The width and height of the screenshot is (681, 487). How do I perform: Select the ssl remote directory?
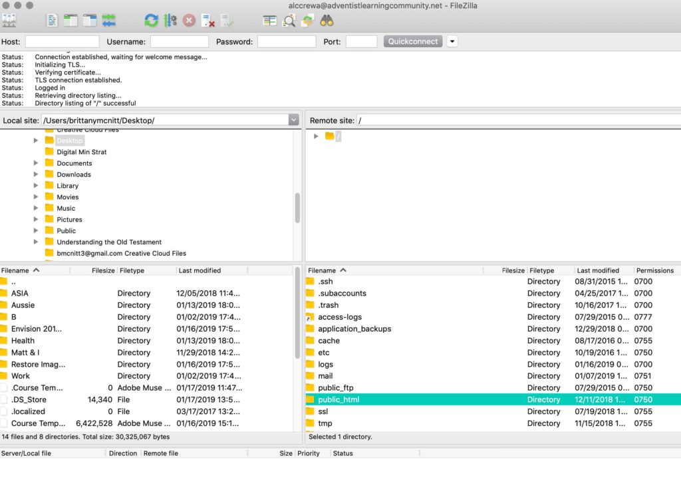[323, 411]
